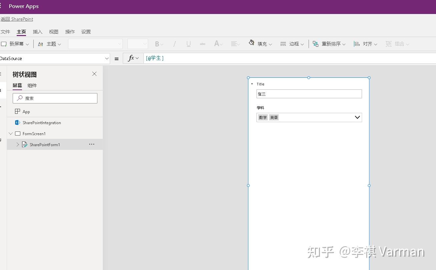Click the 填充 fill bucket icon

click(251, 43)
